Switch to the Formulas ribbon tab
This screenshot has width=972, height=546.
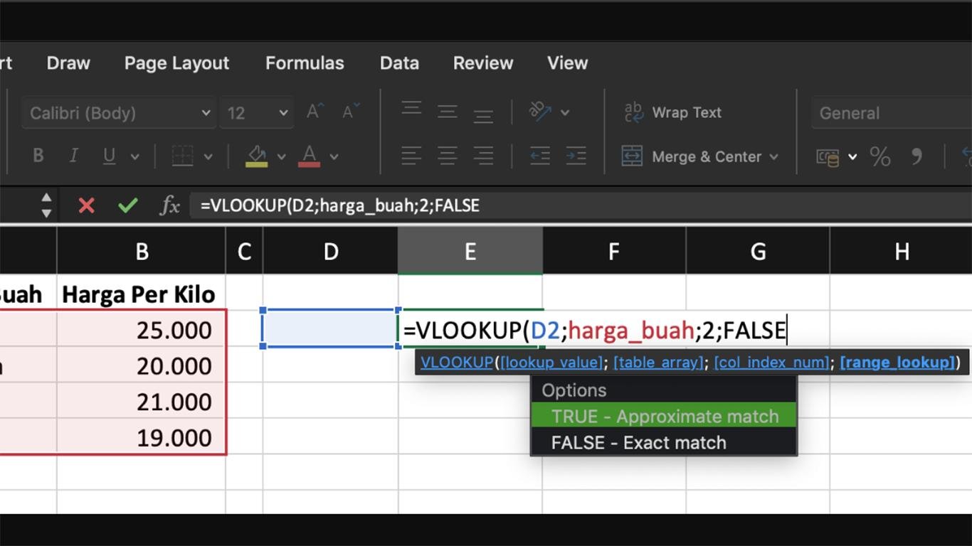(x=305, y=63)
